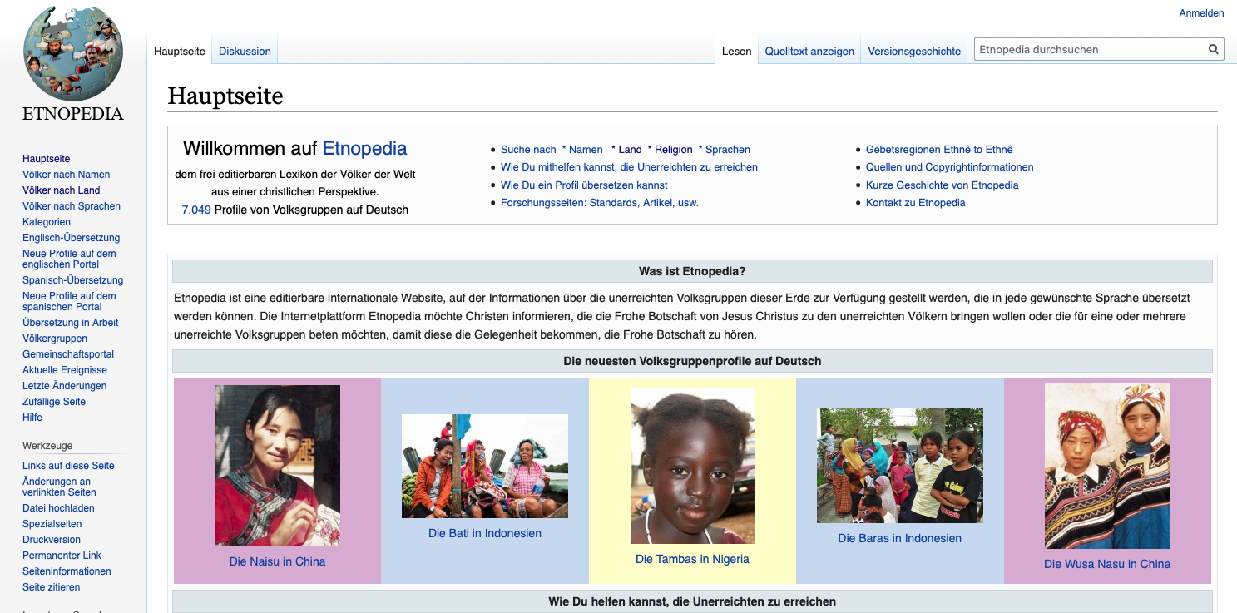Viewport: 1237px width, 613px height.
Task: Open the Gemeinschaftsportal link
Action: [x=68, y=354]
